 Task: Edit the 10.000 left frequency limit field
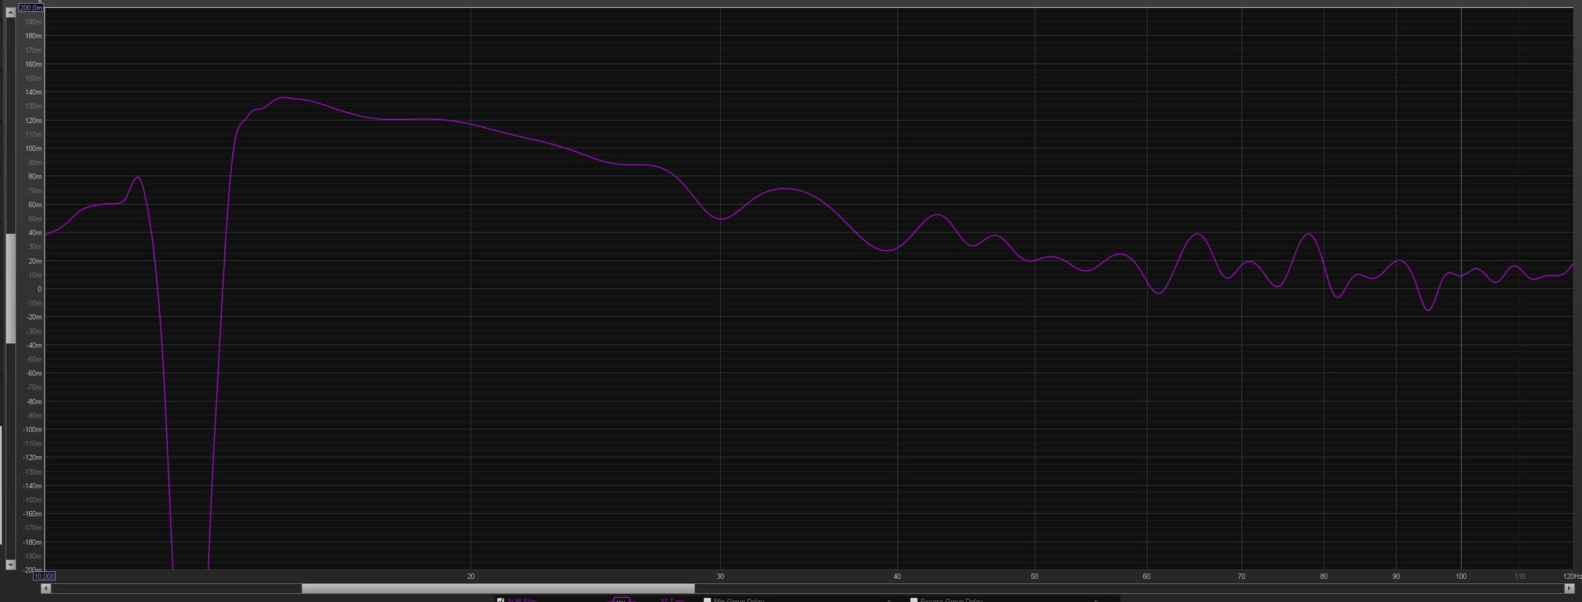click(44, 576)
